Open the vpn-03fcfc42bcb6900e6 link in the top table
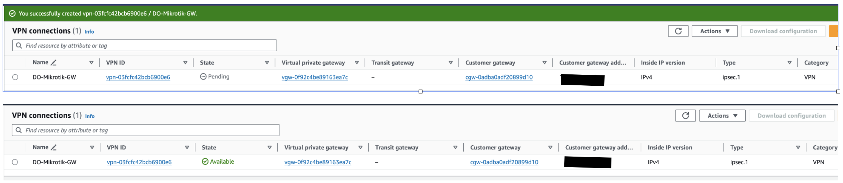 (138, 77)
